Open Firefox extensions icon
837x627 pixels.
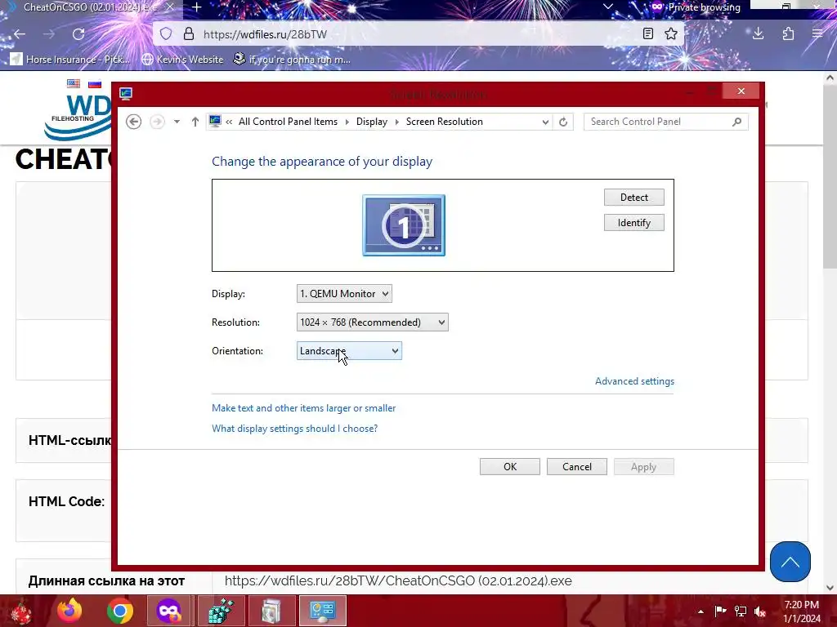point(788,34)
